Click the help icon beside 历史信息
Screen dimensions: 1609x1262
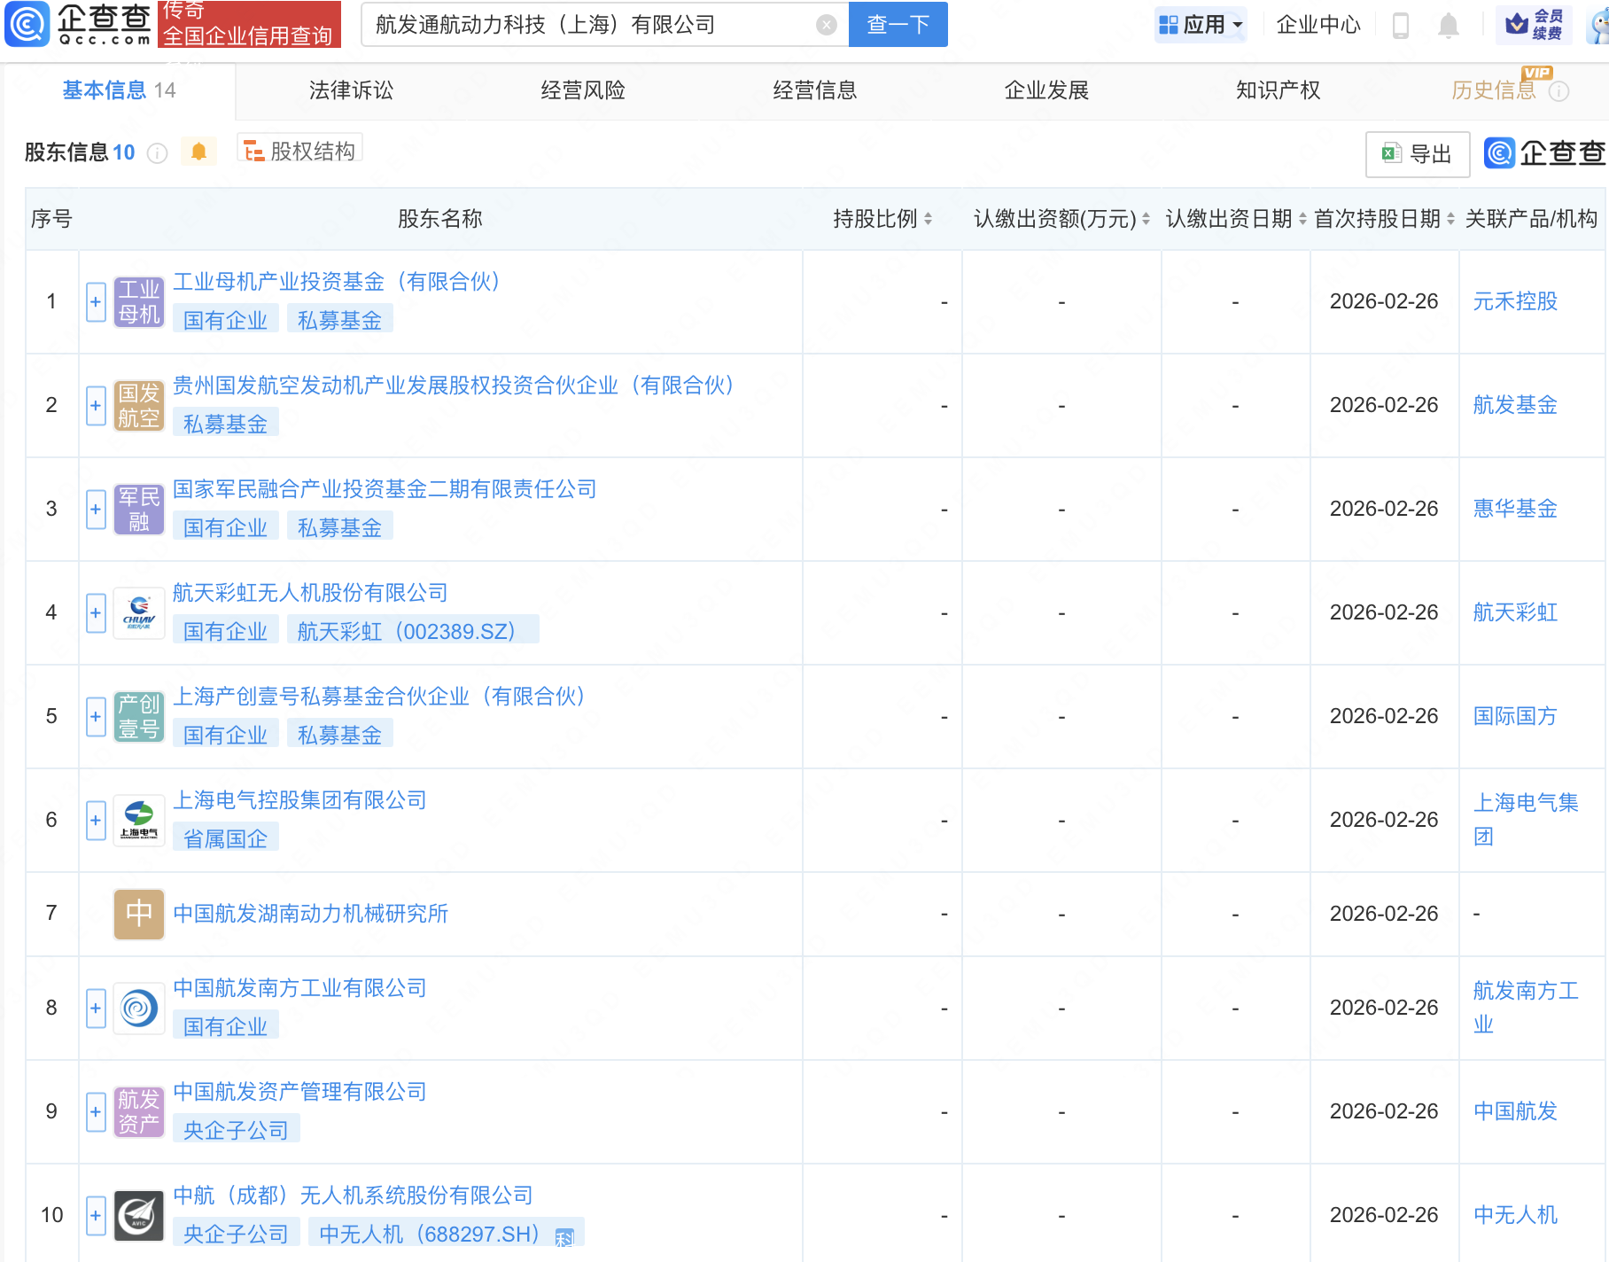[x=1558, y=91]
